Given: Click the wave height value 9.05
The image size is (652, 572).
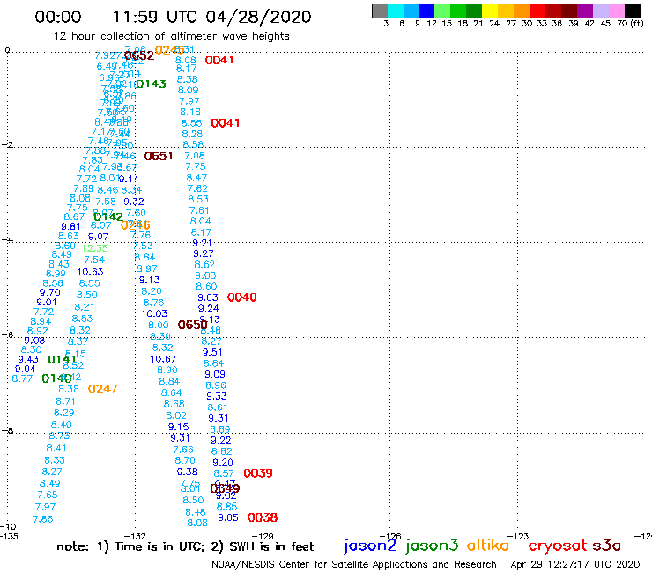Looking at the screenshot, I should pos(228,517).
